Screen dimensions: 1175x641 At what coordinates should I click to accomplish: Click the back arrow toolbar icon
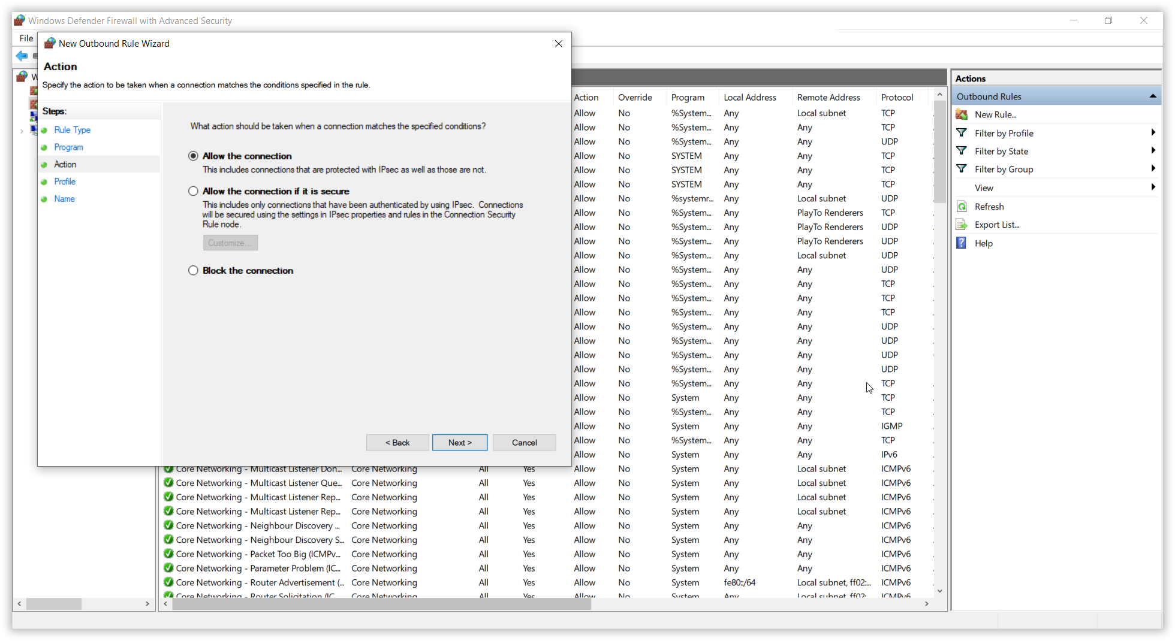point(22,56)
